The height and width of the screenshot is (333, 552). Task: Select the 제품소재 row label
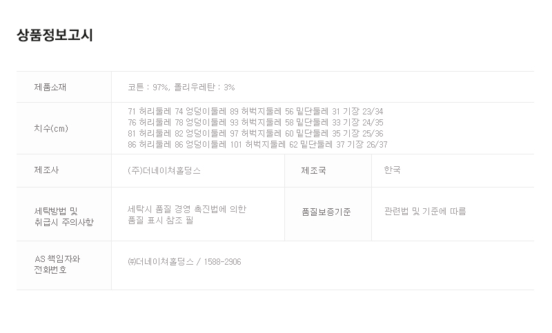50,88
